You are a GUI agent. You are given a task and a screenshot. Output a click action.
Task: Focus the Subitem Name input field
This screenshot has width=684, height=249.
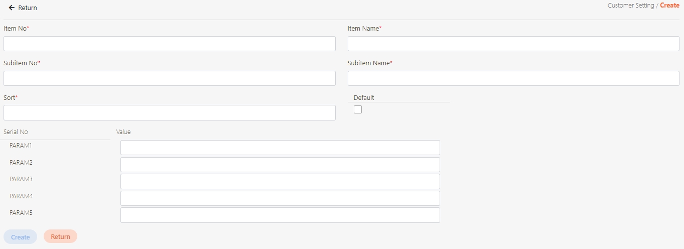513,78
